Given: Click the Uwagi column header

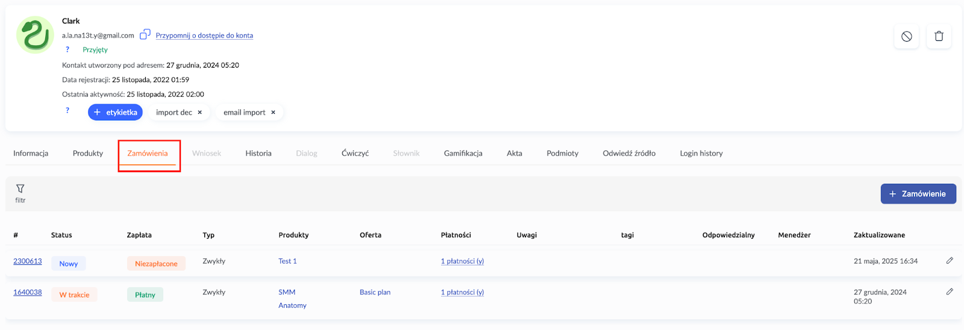Looking at the screenshot, I should (527, 235).
